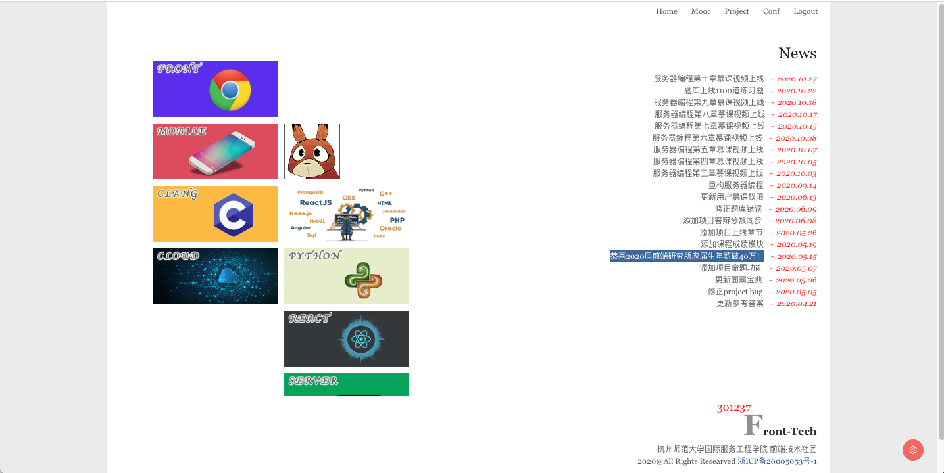
Task: Open news item 修正project bug
Action: pyautogui.click(x=735, y=292)
